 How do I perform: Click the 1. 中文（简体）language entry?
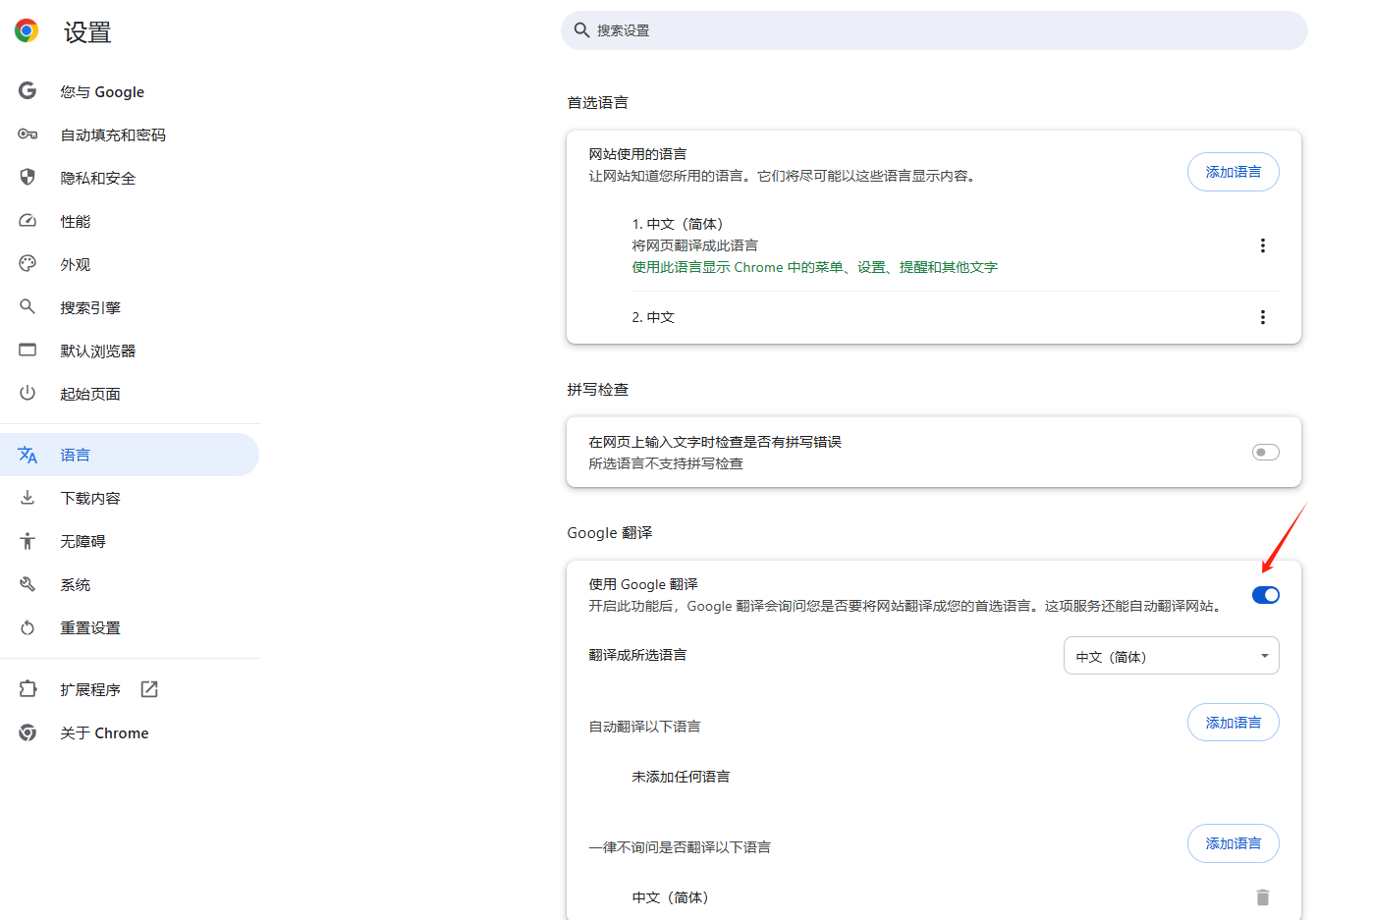678,224
